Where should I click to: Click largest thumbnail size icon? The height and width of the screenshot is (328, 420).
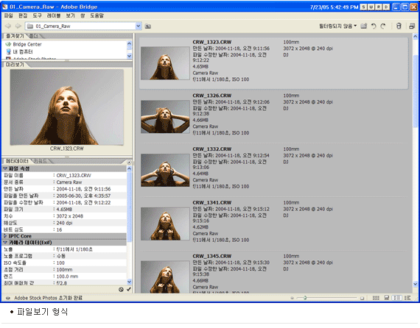[362, 298]
